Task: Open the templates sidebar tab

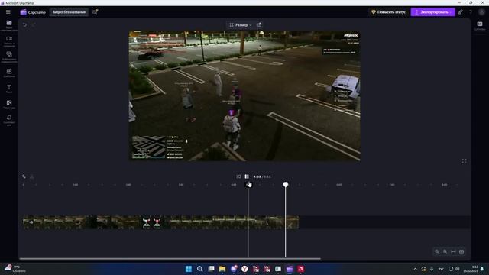Action: point(9,73)
